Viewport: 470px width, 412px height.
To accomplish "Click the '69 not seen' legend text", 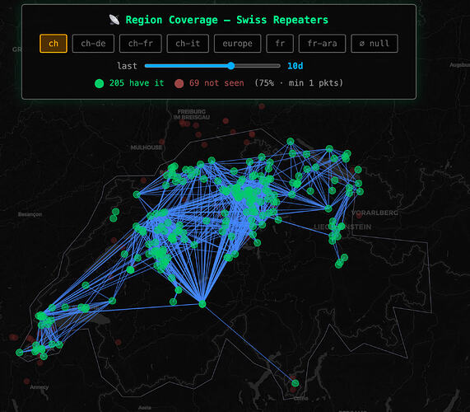I will click(x=216, y=83).
